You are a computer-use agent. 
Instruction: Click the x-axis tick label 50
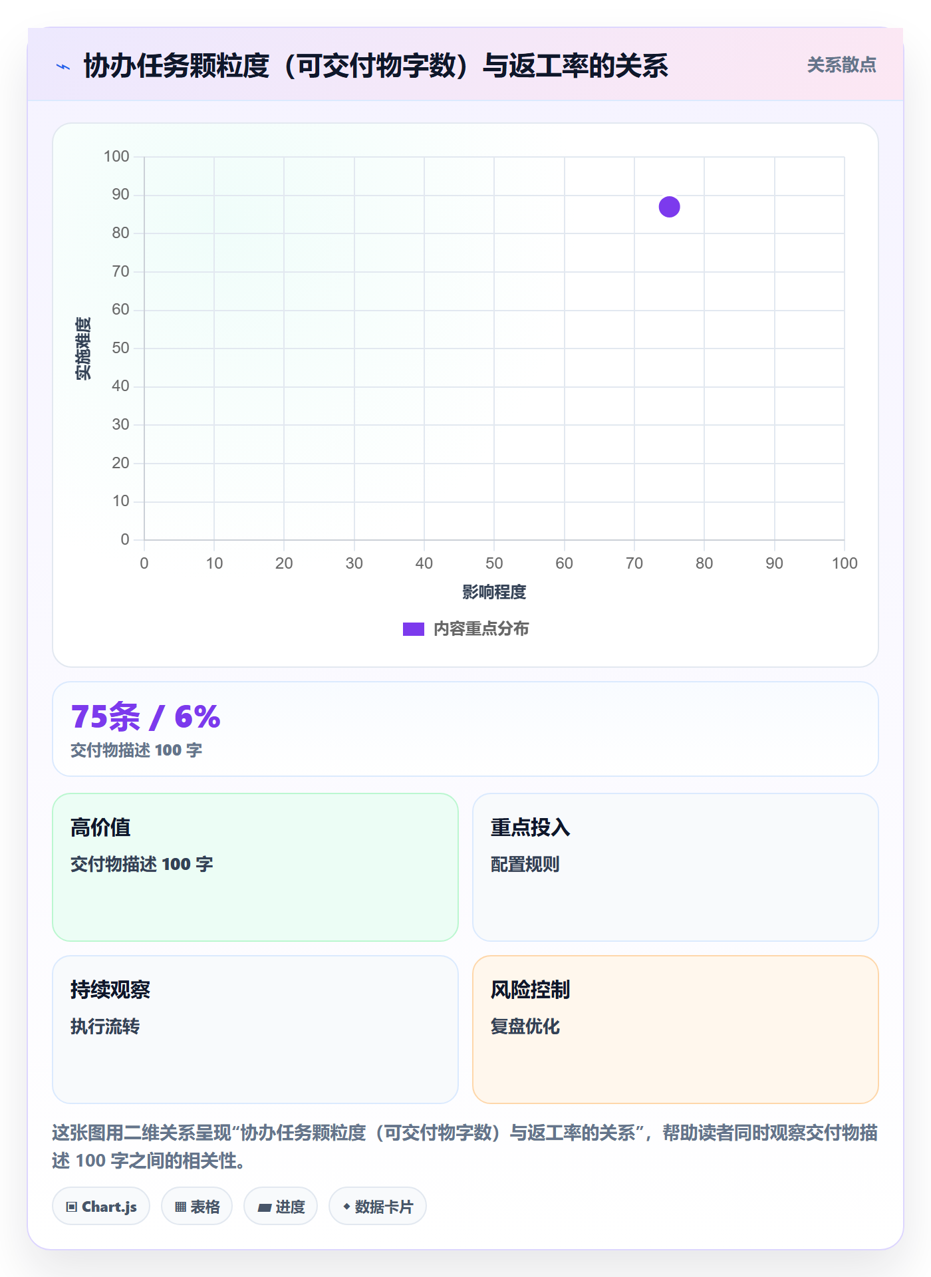(494, 563)
